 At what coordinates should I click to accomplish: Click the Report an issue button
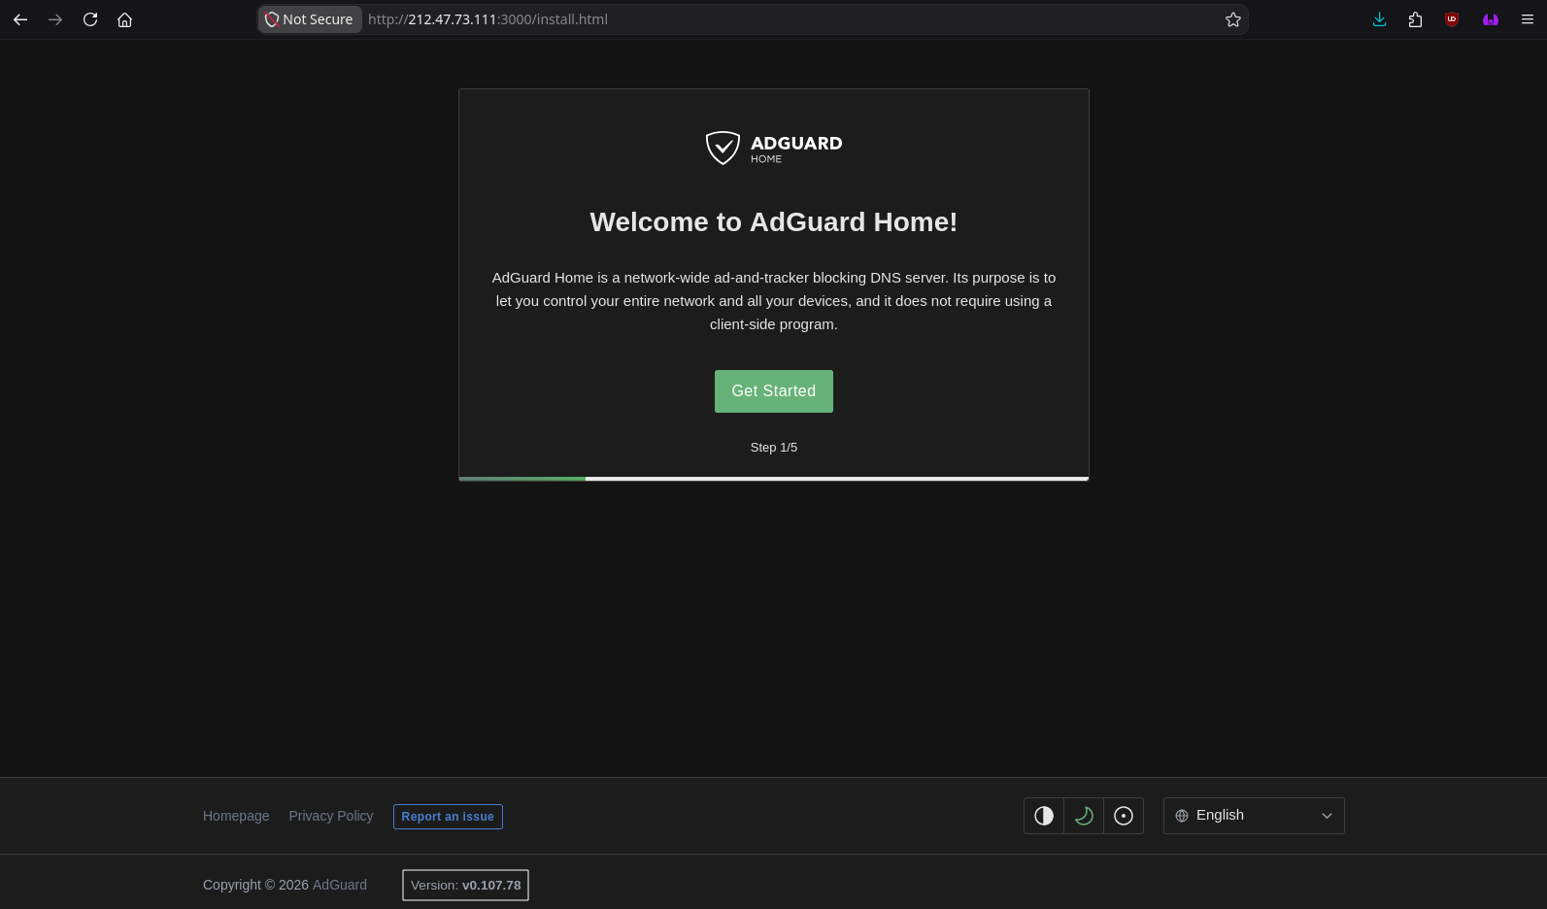[x=448, y=817]
